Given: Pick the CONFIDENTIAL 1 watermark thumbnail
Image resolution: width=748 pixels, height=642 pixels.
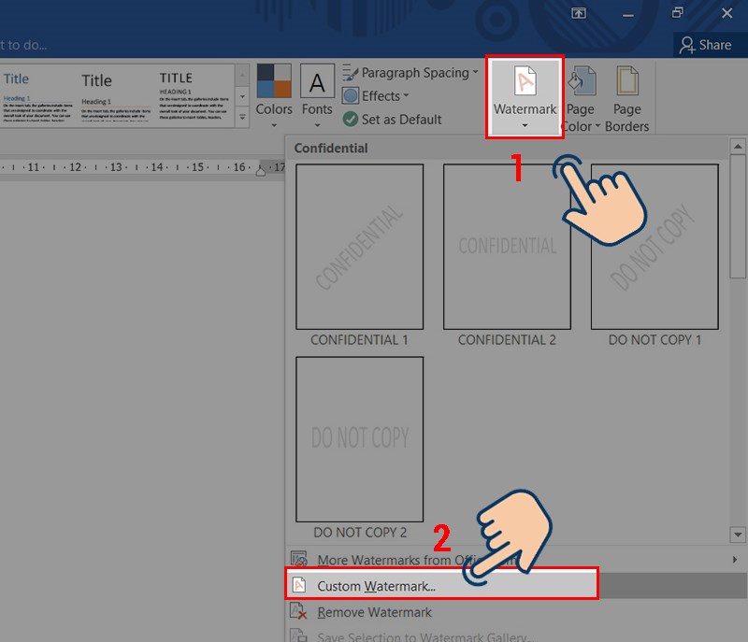Looking at the screenshot, I should point(359,247).
